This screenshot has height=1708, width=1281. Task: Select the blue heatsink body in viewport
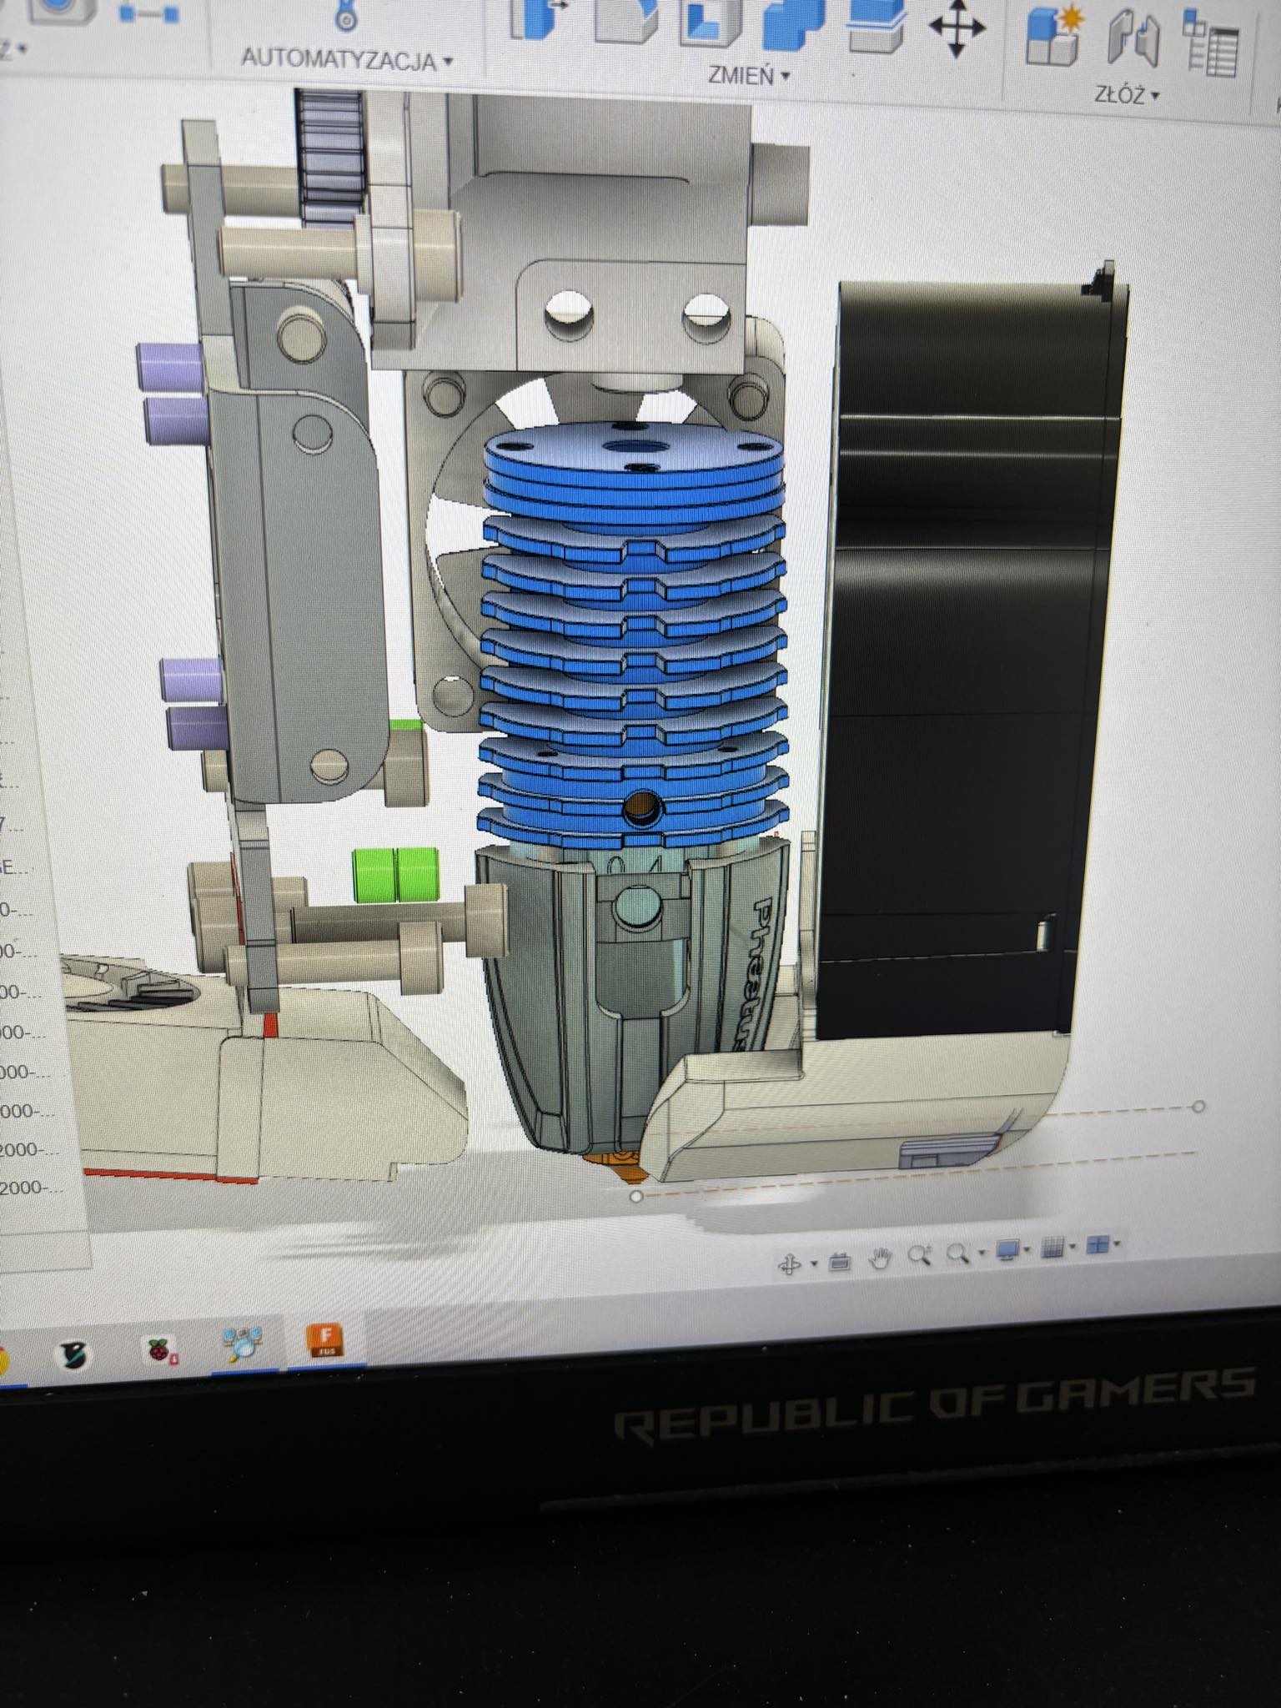pos(634,634)
